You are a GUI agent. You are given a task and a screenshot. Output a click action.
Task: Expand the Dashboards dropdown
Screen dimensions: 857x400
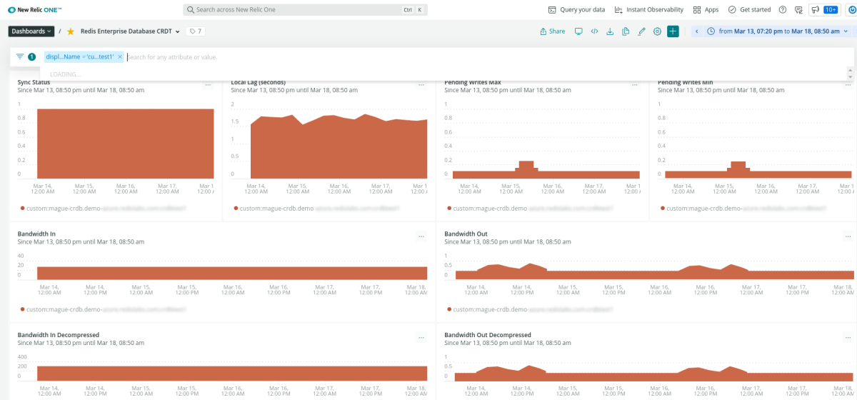tap(31, 31)
